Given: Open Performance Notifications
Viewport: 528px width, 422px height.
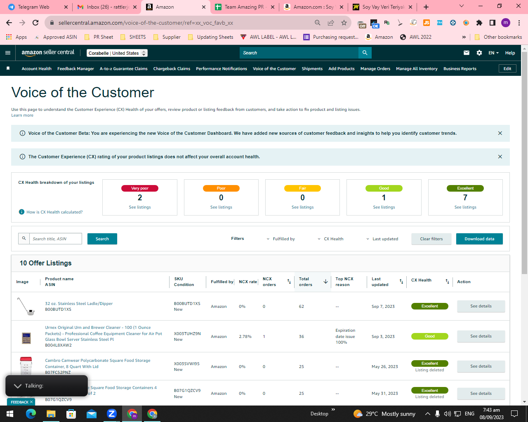Looking at the screenshot, I should [x=222, y=68].
